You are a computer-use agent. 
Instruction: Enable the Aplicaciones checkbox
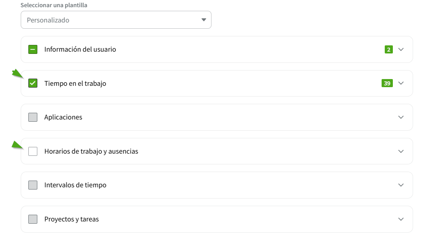pyautogui.click(x=33, y=117)
